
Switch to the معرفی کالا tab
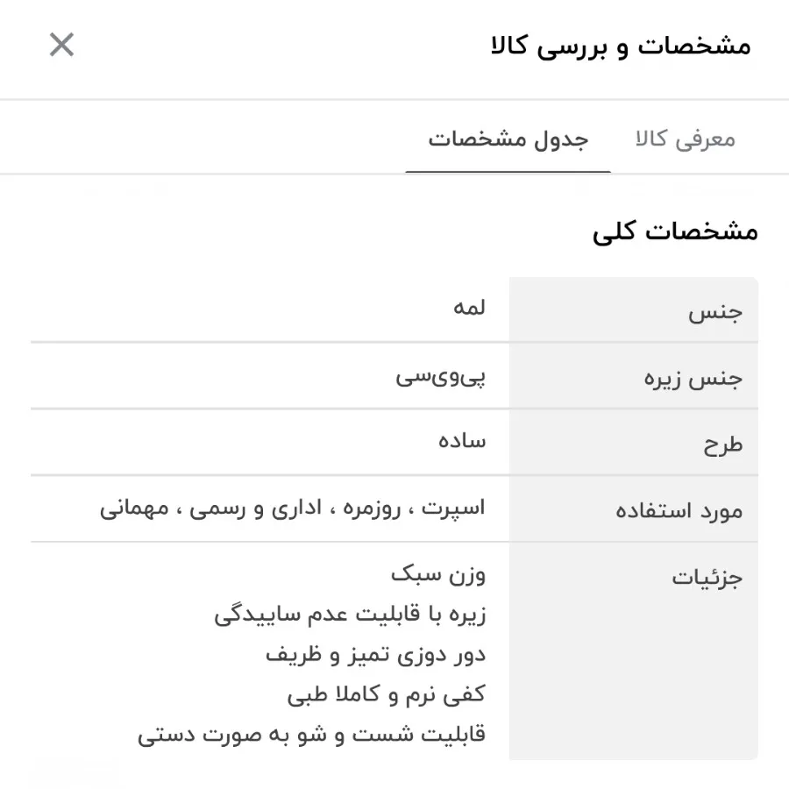click(x=686, y=138)
